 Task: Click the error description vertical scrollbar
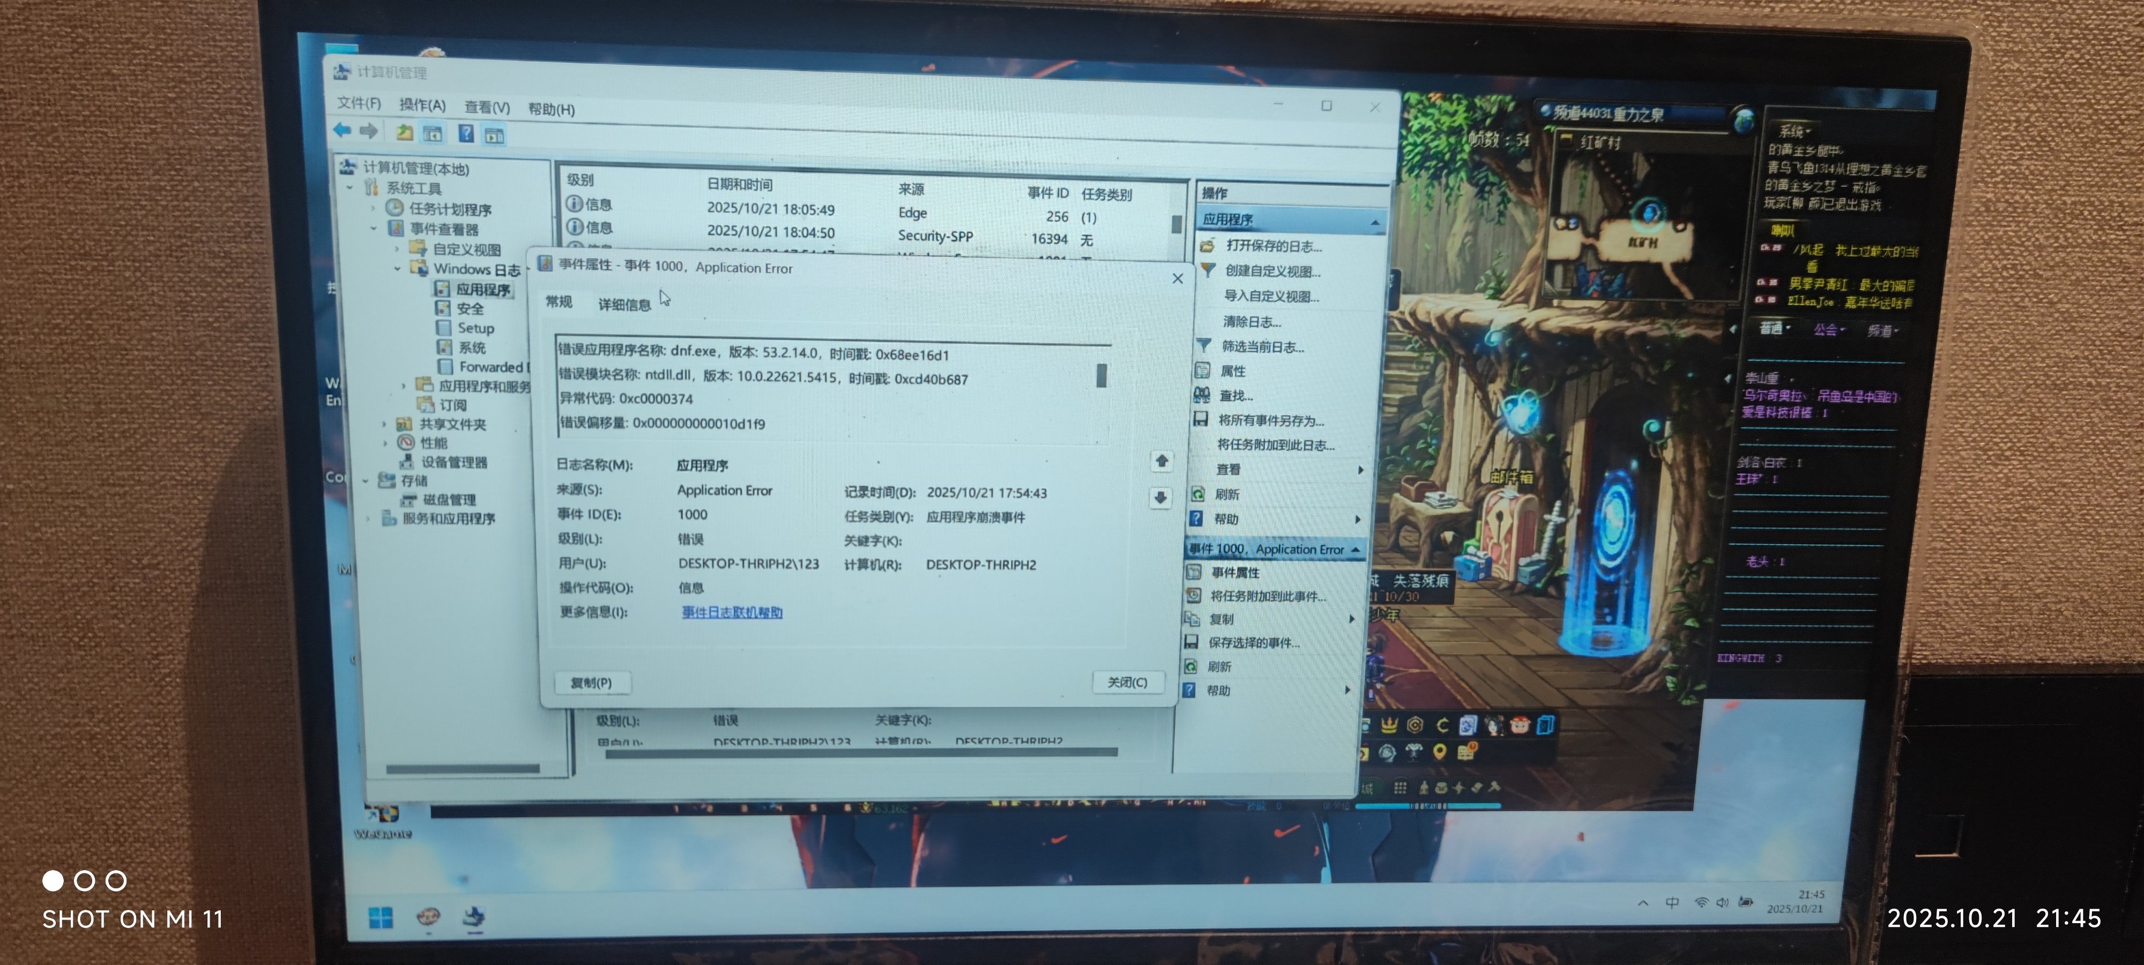[x=1101, y=376]
